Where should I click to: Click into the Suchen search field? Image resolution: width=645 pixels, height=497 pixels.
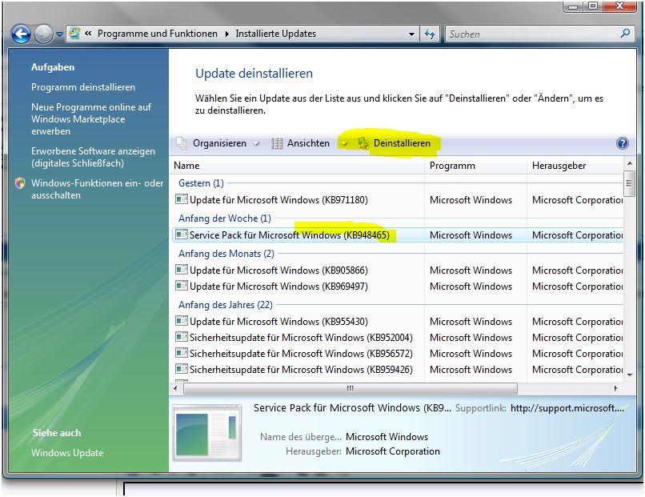[x=532, y=34]
